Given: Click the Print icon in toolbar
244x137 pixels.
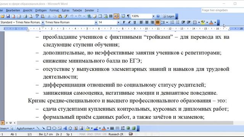Looking at the screenshot, I should tap(25, 16).
